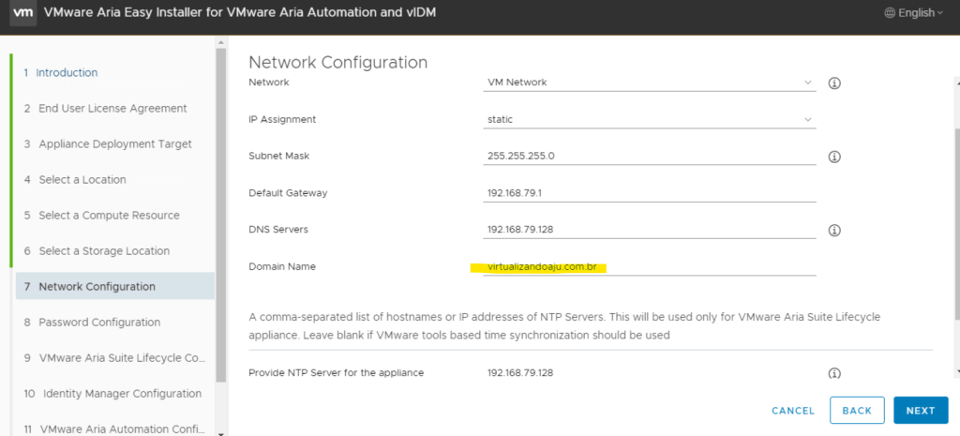Select step 2 End User License Agreement
Screen dimensions: 960x436
(x=112, y=109)
